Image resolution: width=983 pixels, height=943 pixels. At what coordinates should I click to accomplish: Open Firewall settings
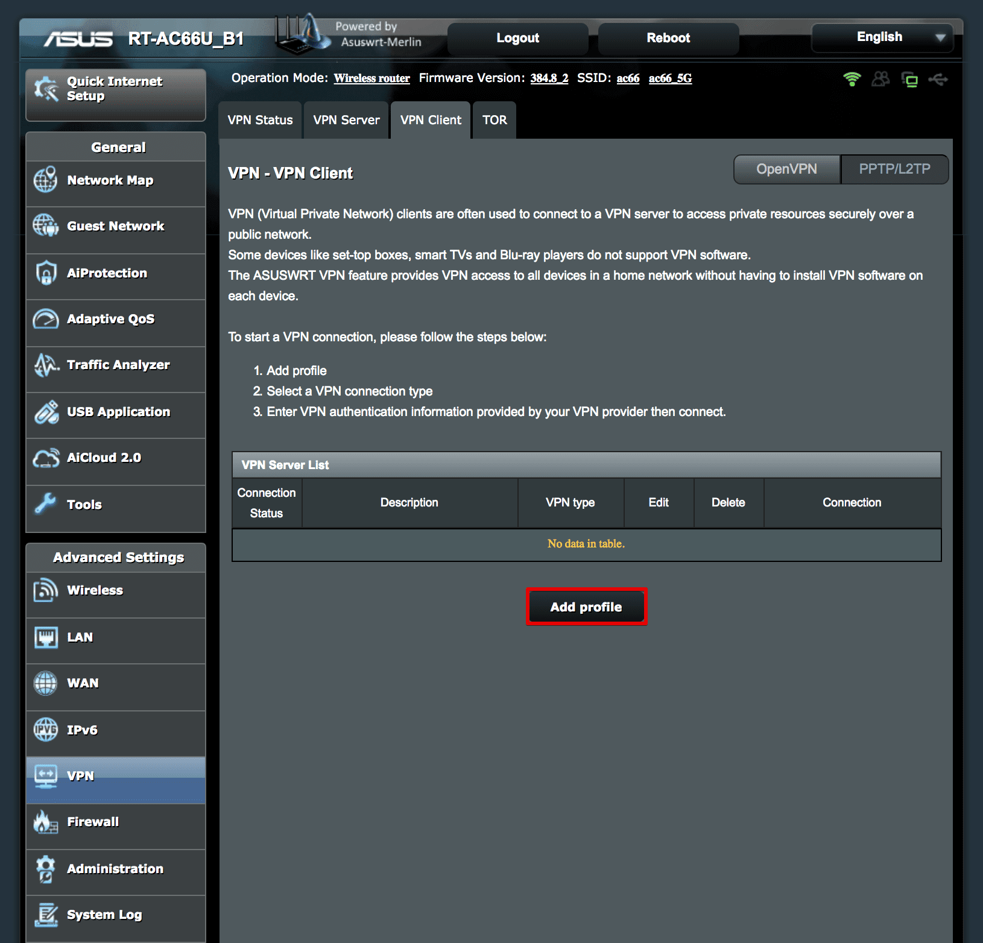pyautogui.click(x=92, y=821)
